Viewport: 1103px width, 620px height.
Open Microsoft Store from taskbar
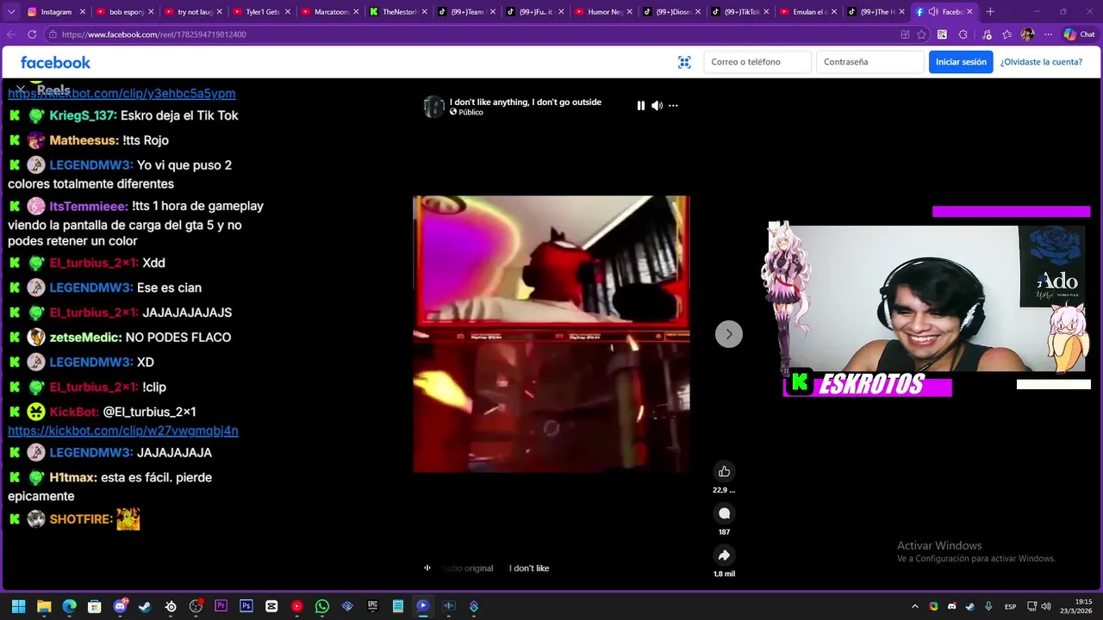[95, 606]
